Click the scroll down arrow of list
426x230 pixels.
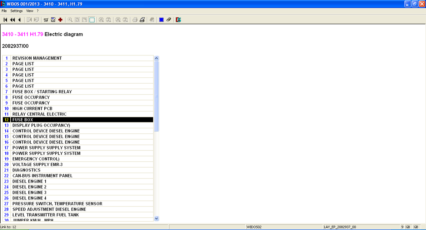point(156,218)
